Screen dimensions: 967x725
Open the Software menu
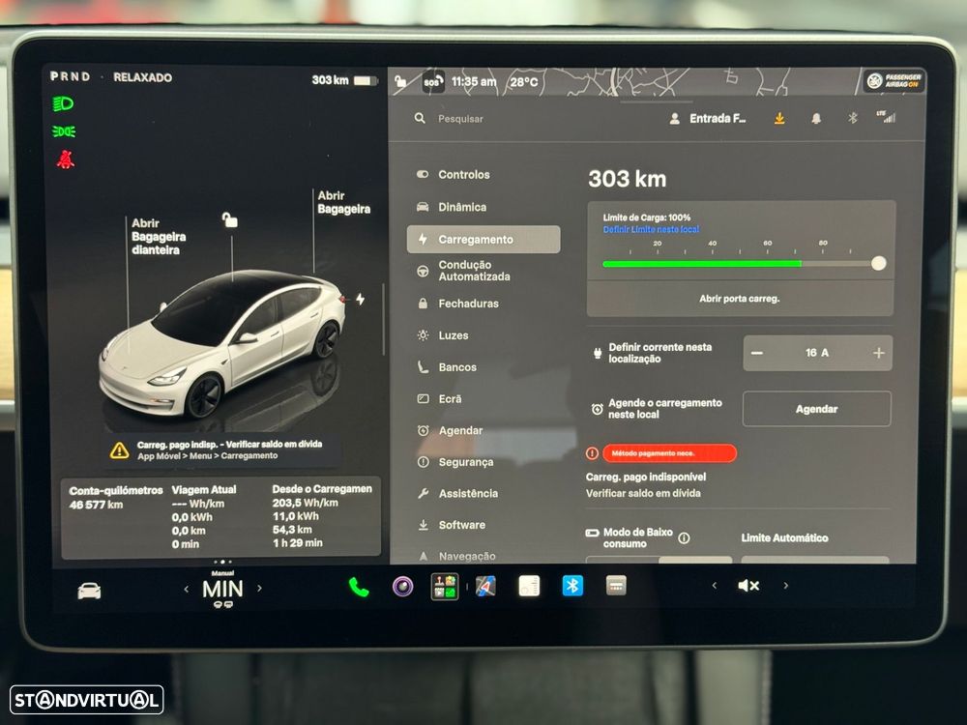pos(451,525)
